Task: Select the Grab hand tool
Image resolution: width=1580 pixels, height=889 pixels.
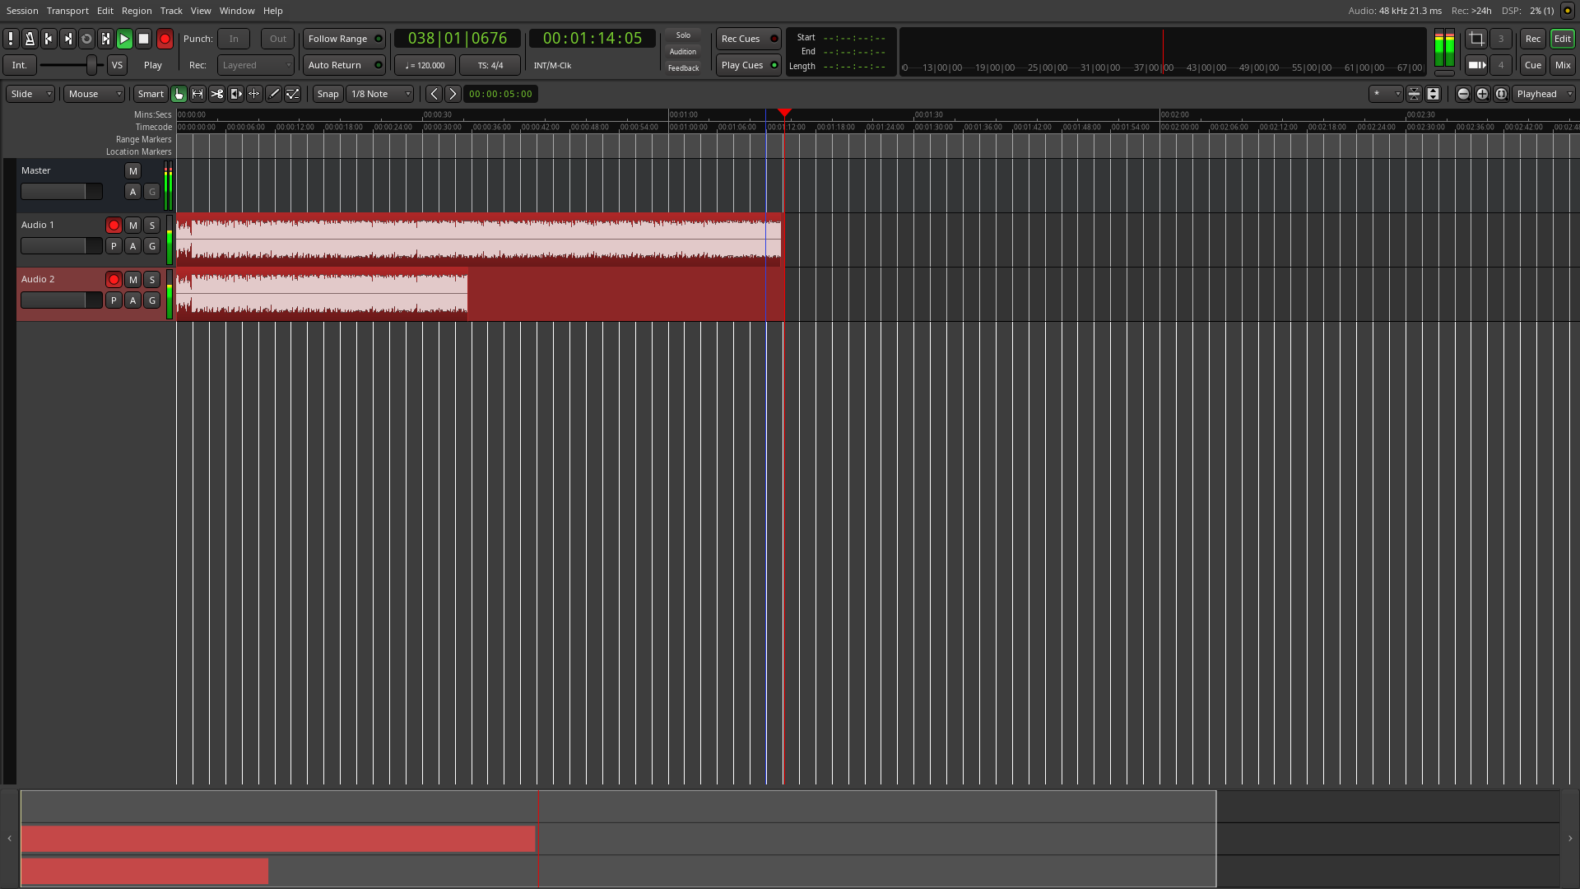Action: [x=179, y=94]
